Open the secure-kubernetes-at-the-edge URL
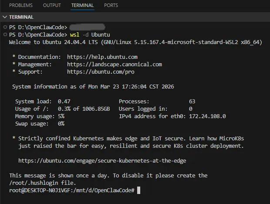Screen dimensions: 270x204 point(102,160)
